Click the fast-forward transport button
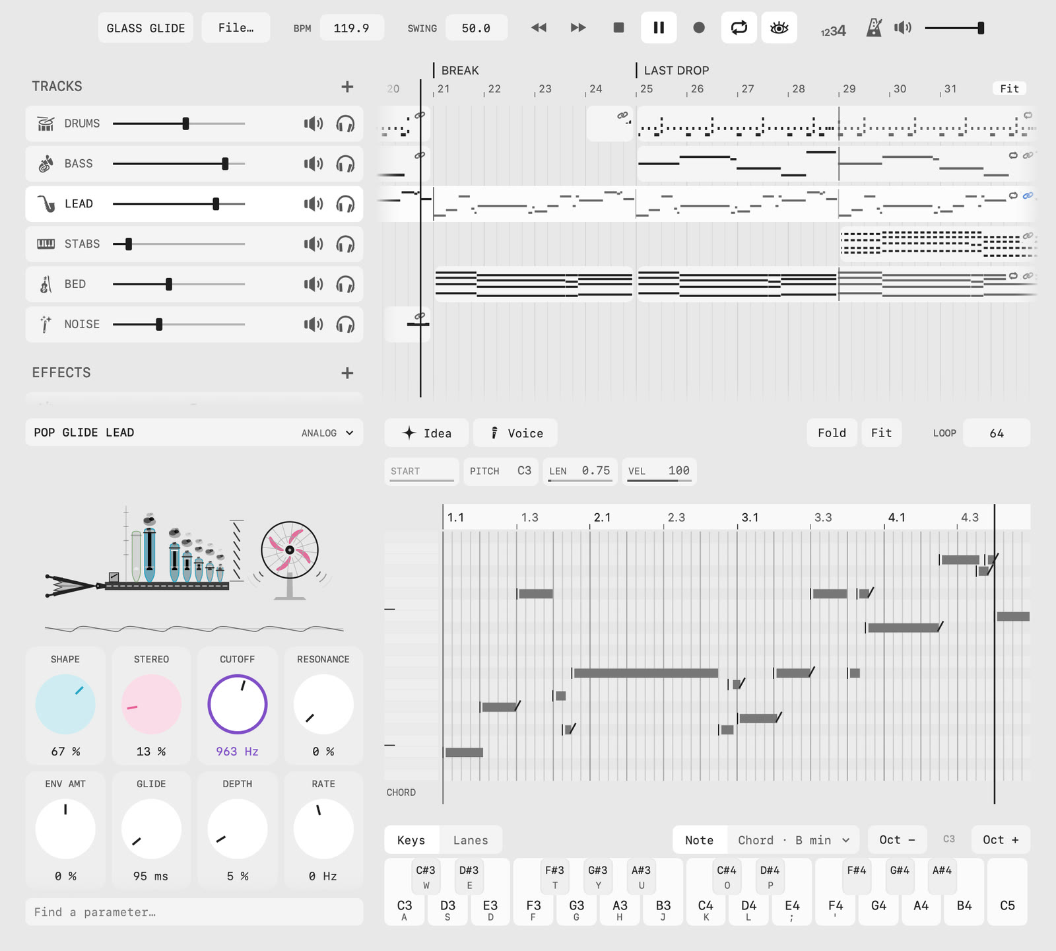1056x951 pixels. point(578,28)
